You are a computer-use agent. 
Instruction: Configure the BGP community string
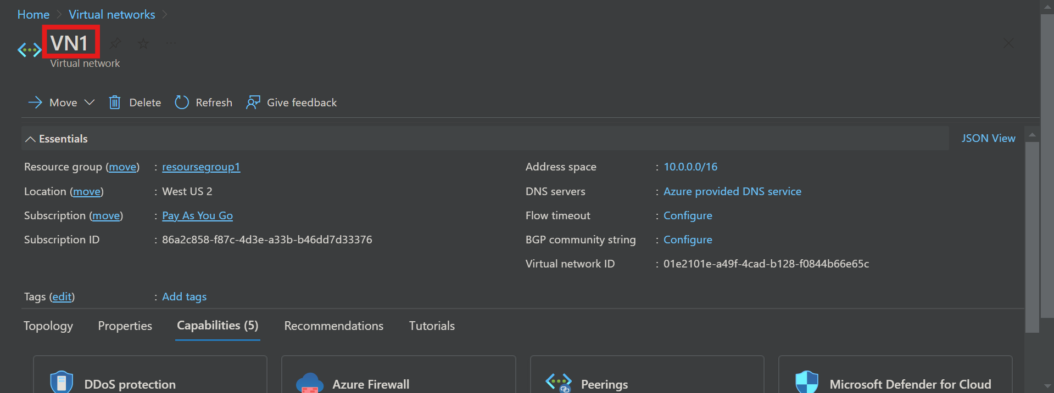click(688, 240)
